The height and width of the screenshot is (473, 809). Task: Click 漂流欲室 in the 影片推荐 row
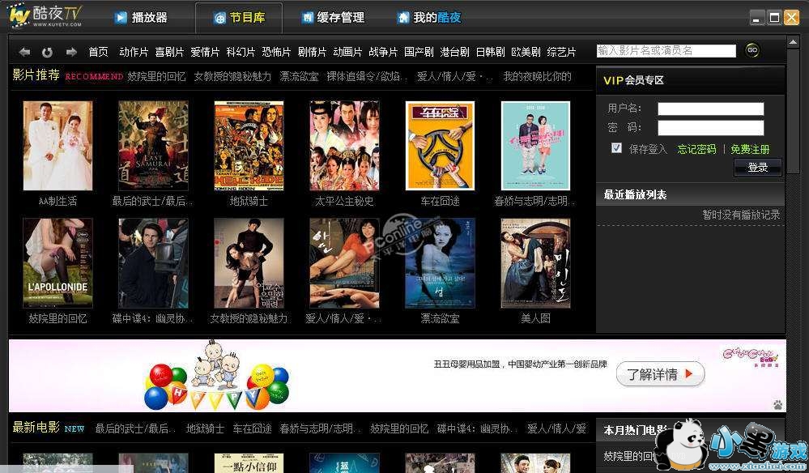click(x=300, y=76)
